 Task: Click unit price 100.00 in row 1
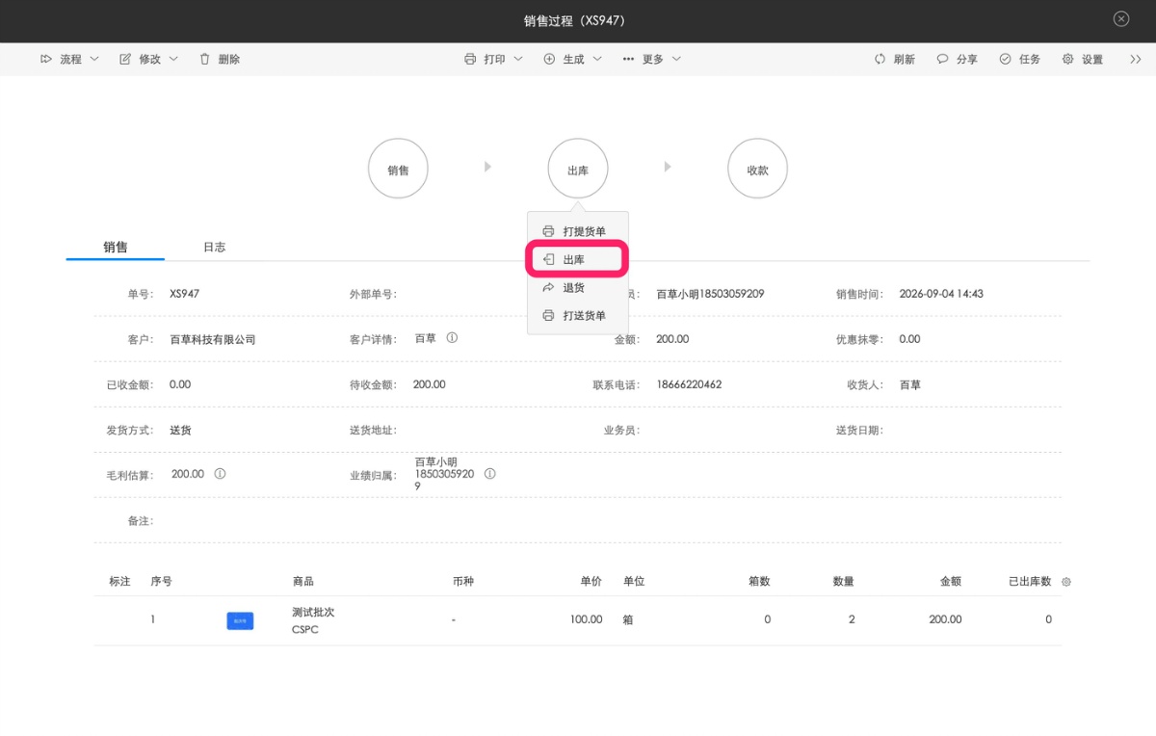coord(586,619)
